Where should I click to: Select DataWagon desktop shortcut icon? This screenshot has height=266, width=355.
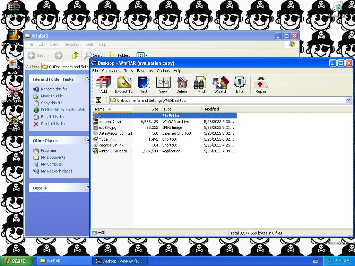12,95
